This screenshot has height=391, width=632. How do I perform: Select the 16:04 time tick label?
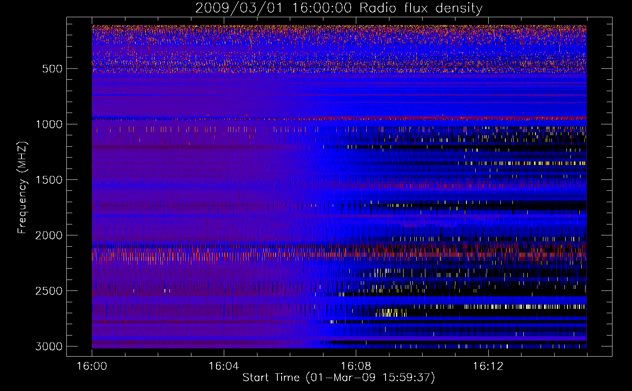tap(224, 366)
